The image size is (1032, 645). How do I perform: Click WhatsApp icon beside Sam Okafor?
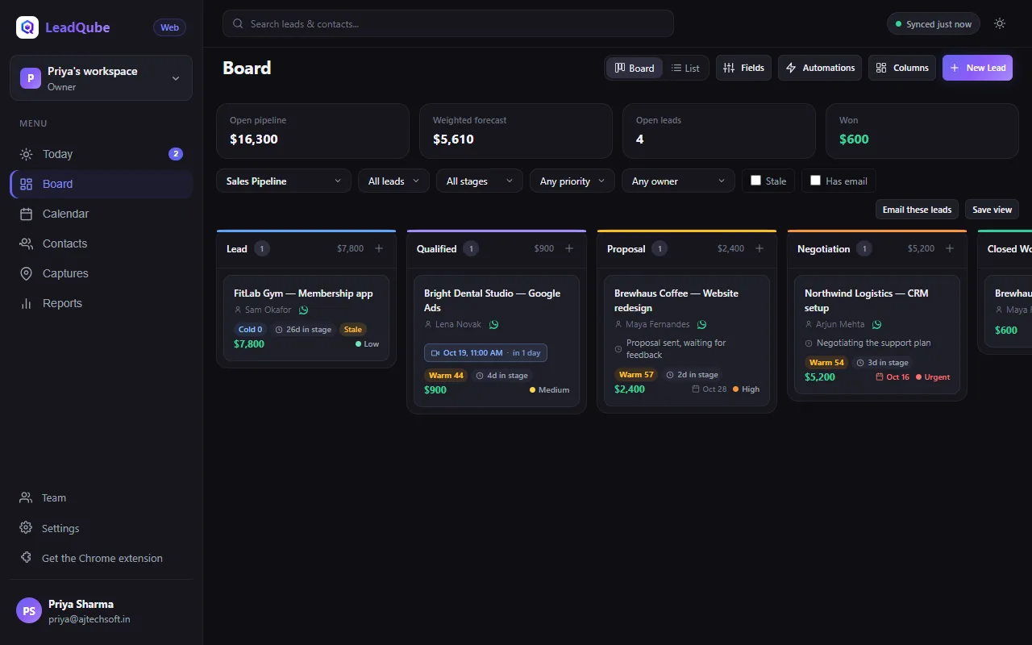[303, 310]
